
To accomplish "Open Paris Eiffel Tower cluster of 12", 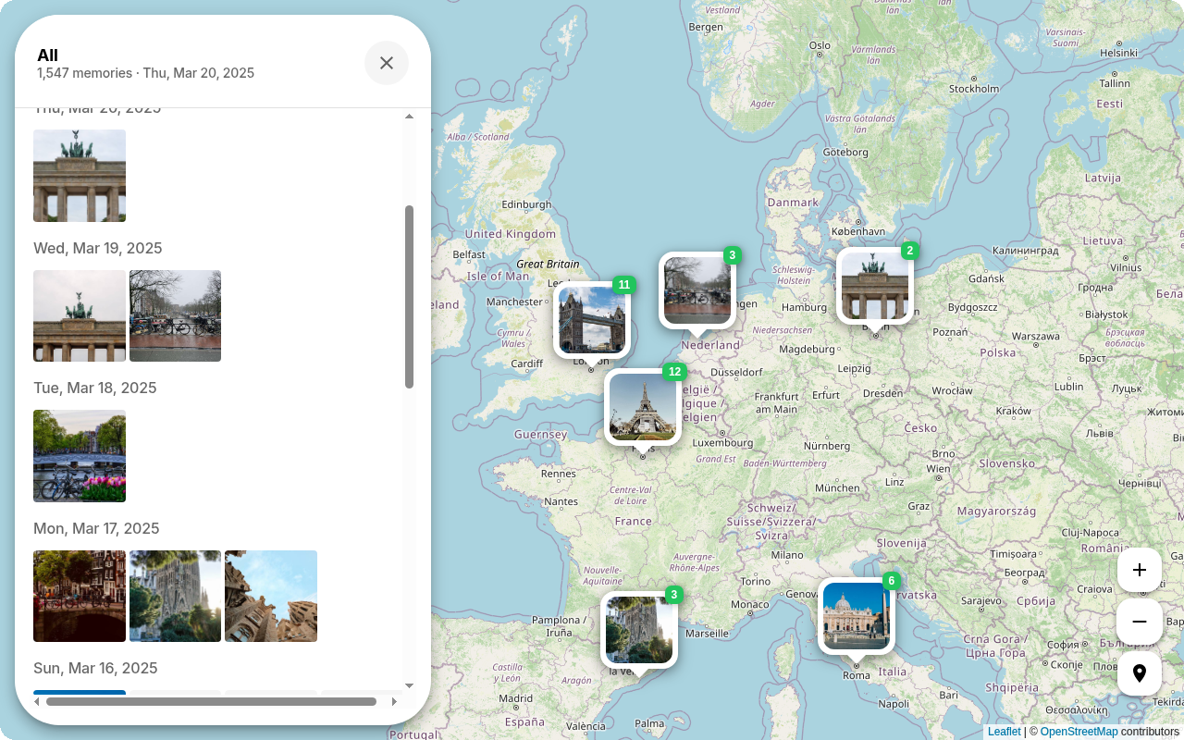I will (643, 407).
